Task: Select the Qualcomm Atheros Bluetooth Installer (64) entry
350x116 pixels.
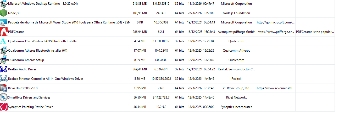Action: [x=38, y=51]
